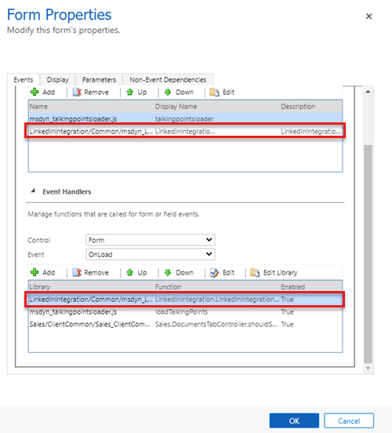Click Remove icon in Event Handlers toolbar
392x433 pixels.
(x=77, y=272)
